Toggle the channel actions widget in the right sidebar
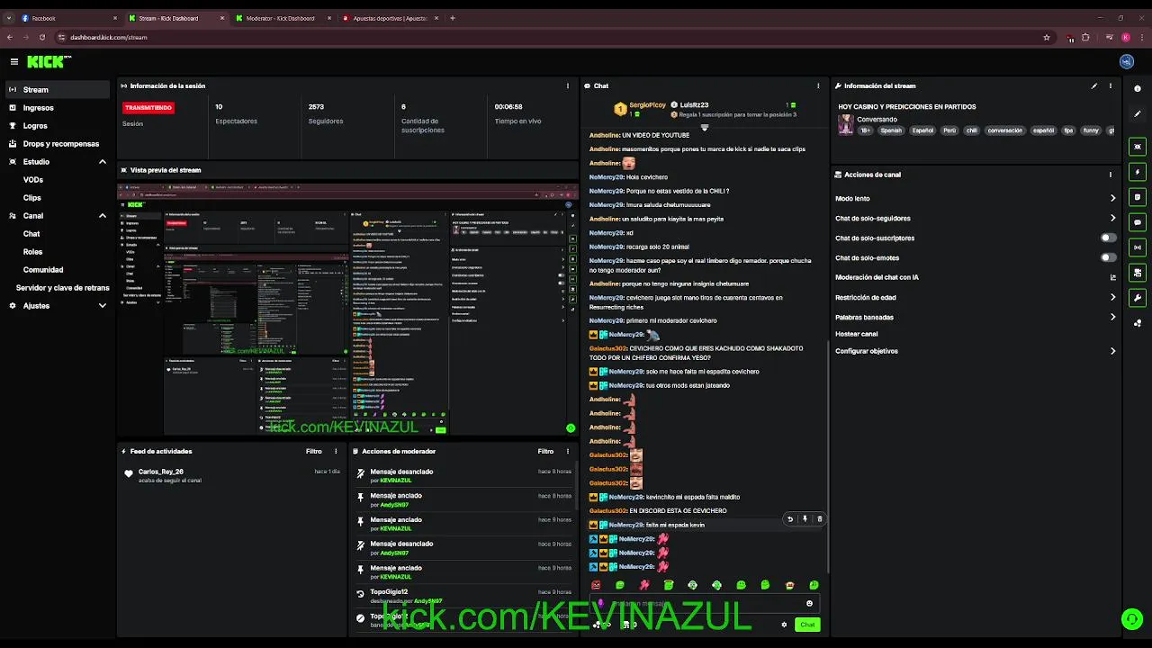The width and height of the screenshot is (1152, 648). 1138,273
